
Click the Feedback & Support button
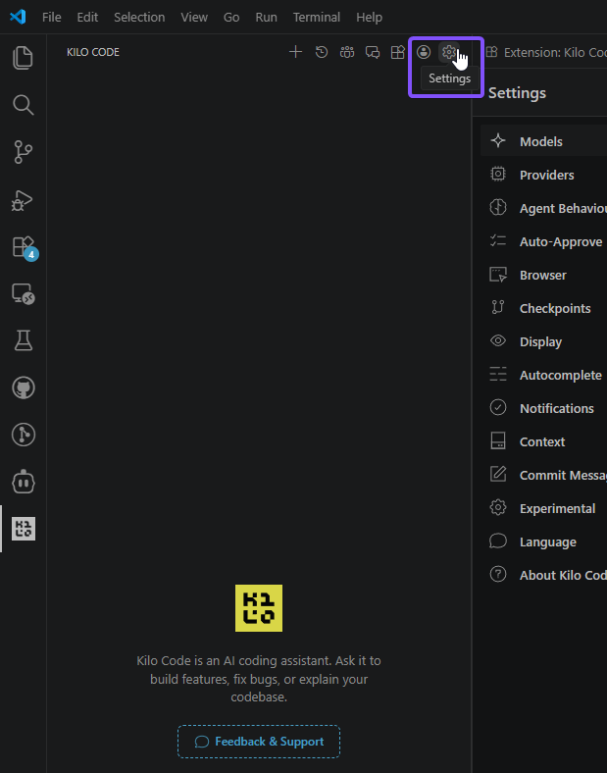pyautogui.click(x=259, y=742)
